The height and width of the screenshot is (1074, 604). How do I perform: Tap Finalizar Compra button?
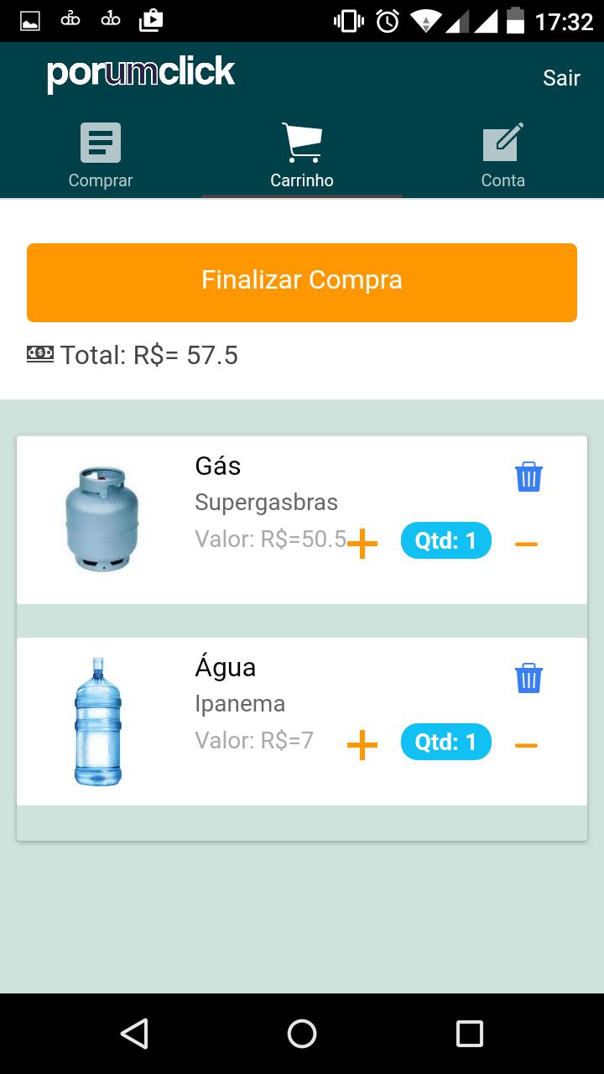point(302,283)
